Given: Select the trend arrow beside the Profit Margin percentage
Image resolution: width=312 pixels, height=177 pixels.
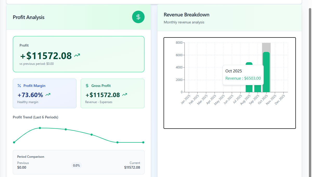Looking at the screenshot, I should point(48,94).
